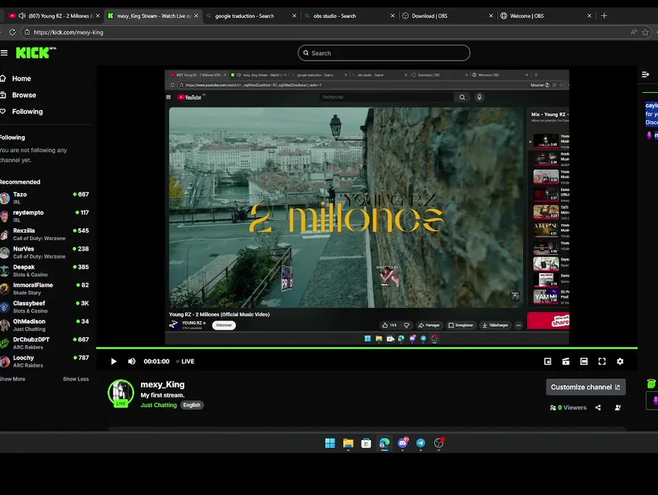This screenshot has height=495, width=658.
Task: Go to Home in the Kick sidebar
Action: [21, 78]
